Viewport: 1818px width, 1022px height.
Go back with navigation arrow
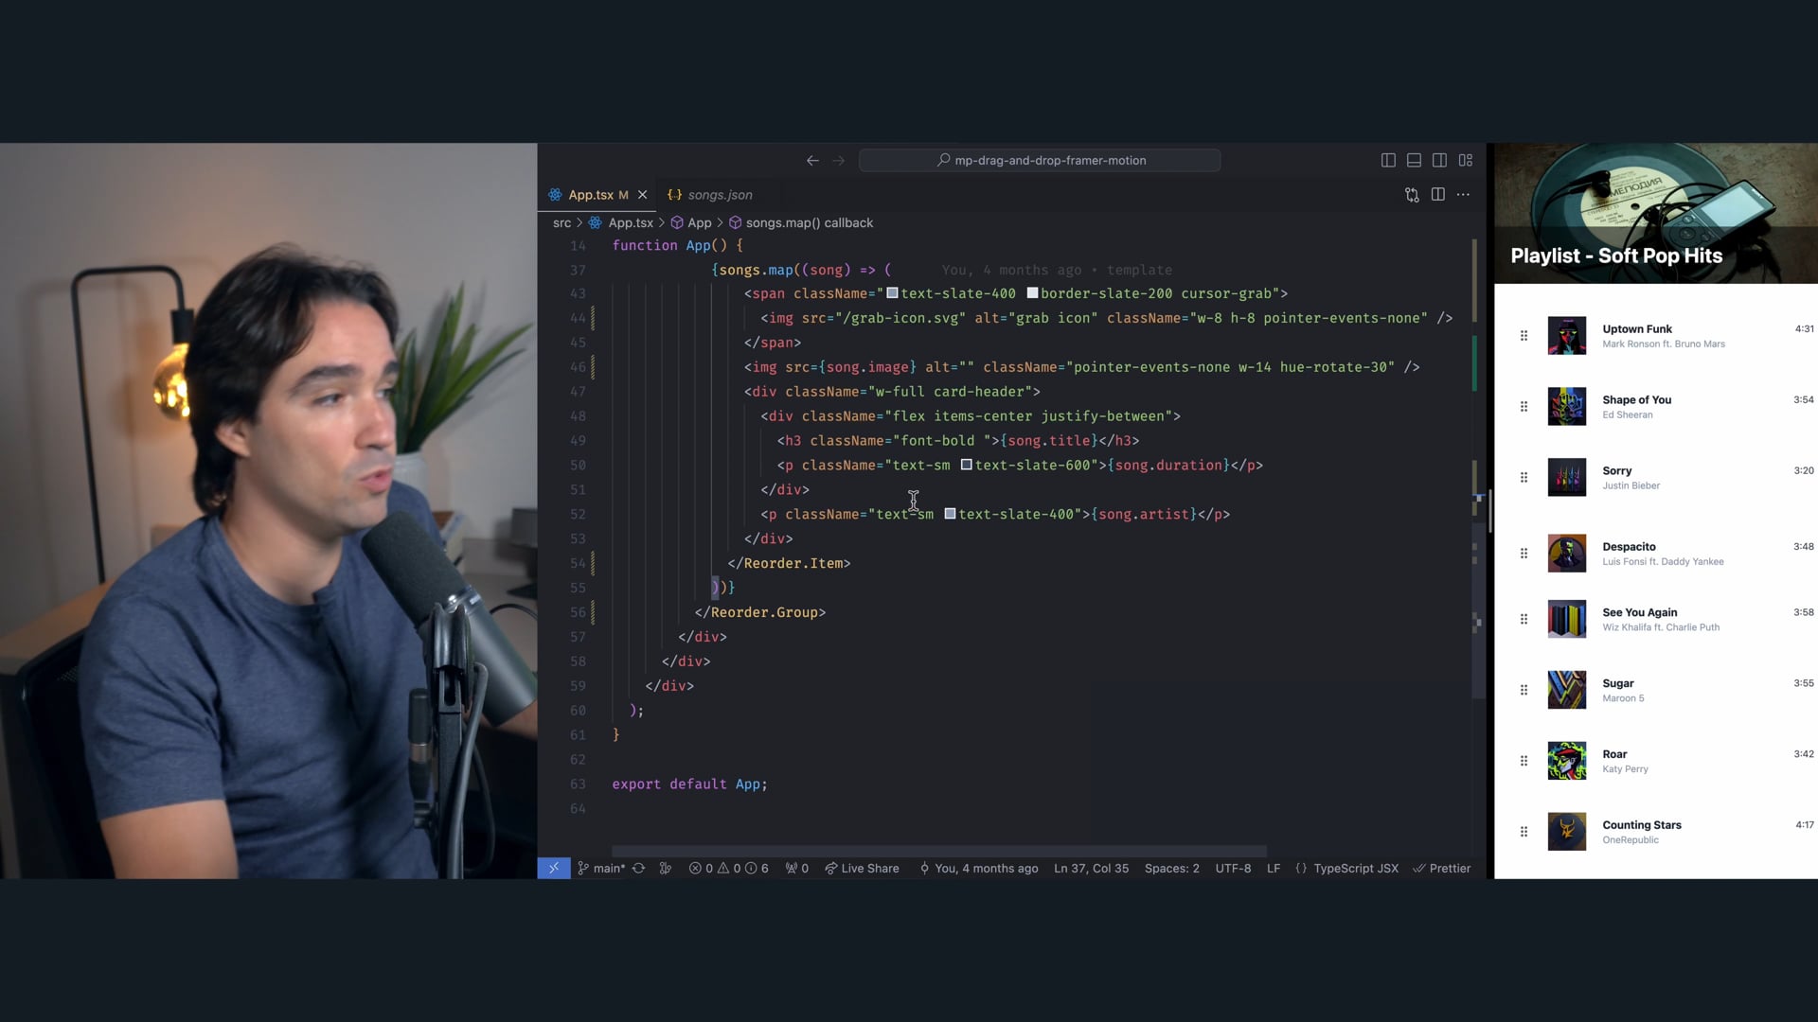click(x=812, y=161)
